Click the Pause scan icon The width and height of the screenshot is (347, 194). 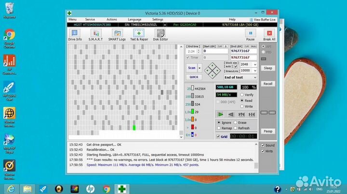coord(251,35)
